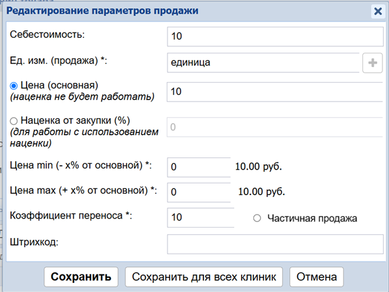Screen dimensions: 389x292
Task: Focus the Цена max percent field
Action: (199, 192)
